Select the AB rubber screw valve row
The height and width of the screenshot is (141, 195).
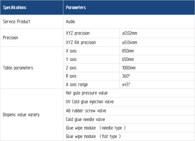point(129,111)
